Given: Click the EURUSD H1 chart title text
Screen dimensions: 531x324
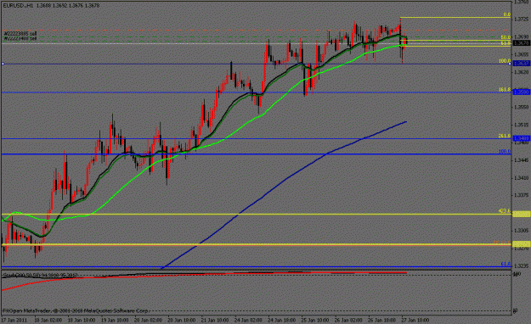Looking at the screenshot, I should point(52,5).
